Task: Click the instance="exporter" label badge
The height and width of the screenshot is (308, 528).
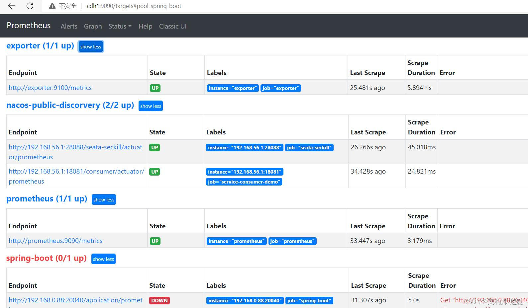Action: coord(233,88)
